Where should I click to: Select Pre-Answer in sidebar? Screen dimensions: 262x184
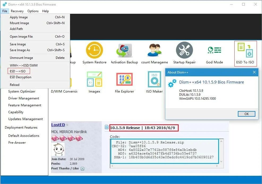coord(17,143)
